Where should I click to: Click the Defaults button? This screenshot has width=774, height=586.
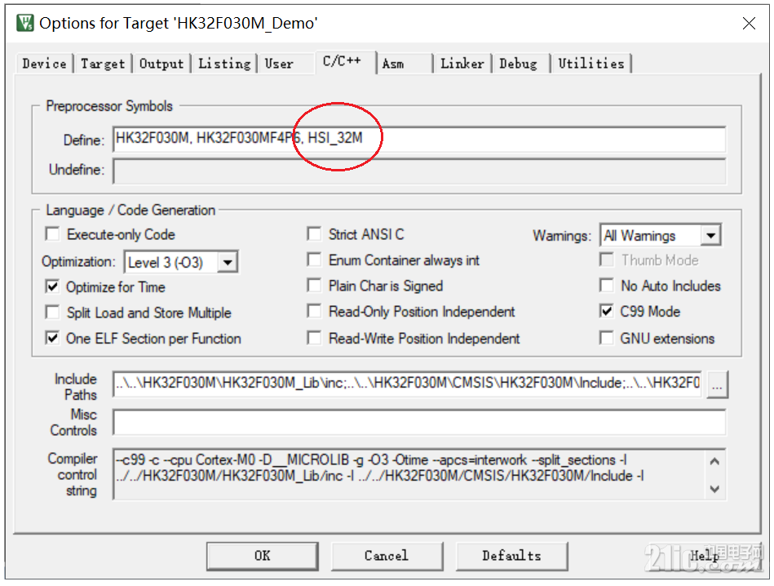pyautogui.click(x=511, y=556)
